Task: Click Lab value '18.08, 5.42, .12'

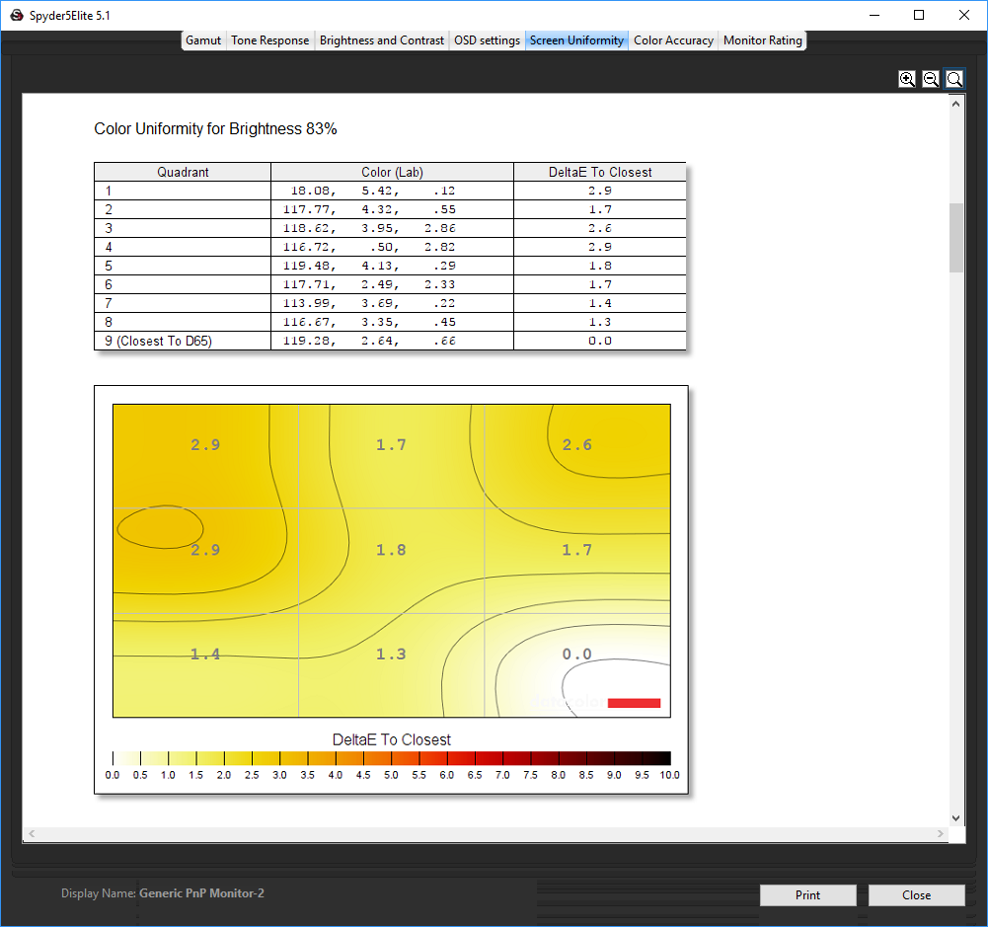Action: coord(373,191)
